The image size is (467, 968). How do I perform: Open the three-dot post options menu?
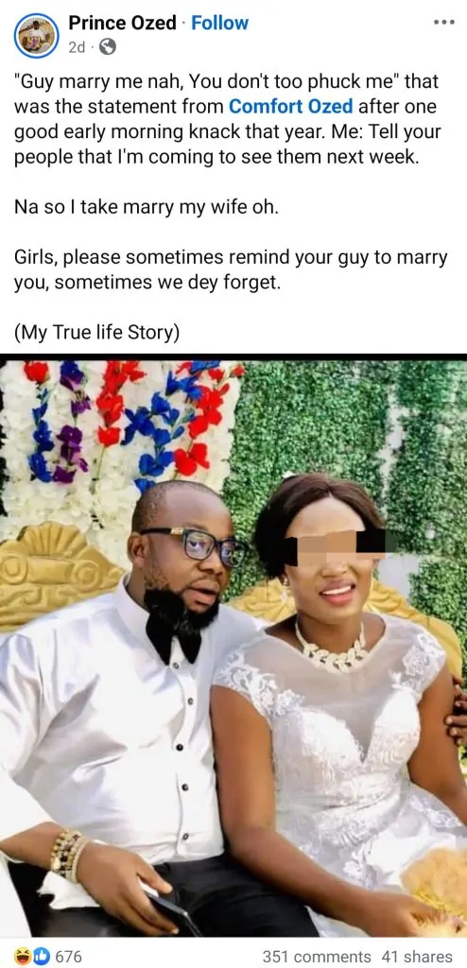443,23
